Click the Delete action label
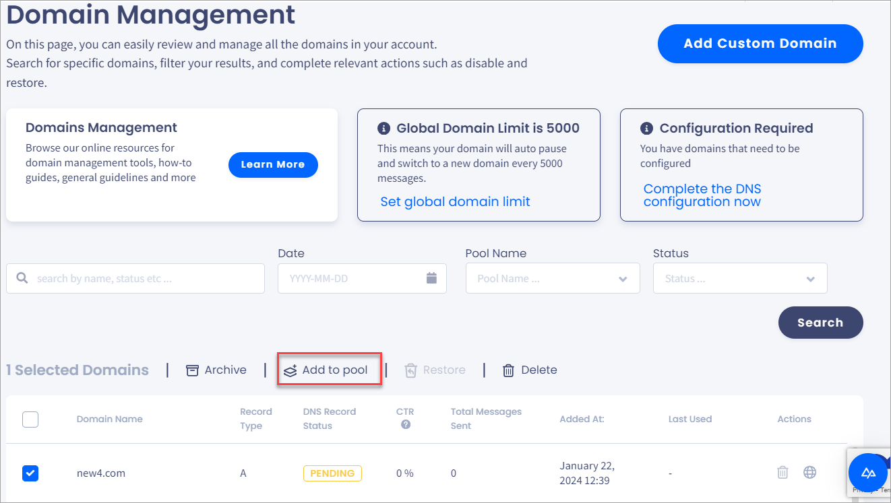The image size is (891, 503). 539,370
